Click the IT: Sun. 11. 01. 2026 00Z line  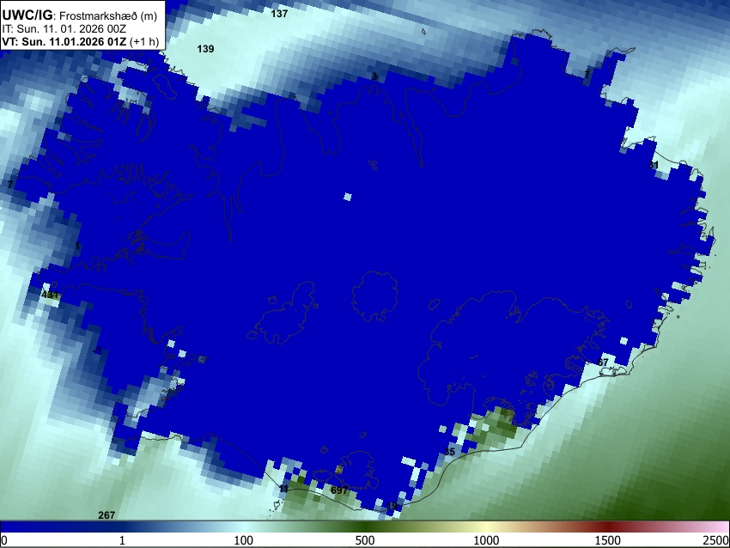coord(64,29)
